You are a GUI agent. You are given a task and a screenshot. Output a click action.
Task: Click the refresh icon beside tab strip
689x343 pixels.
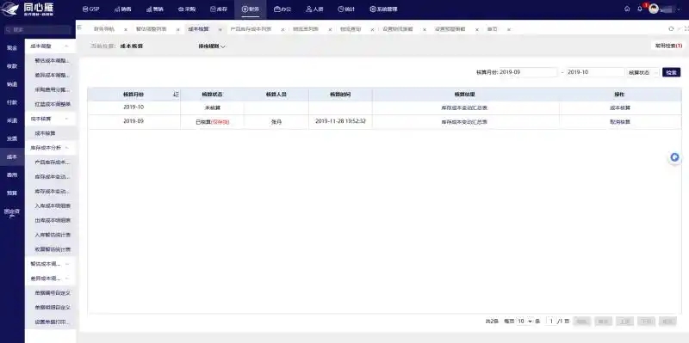coord(671,29)
